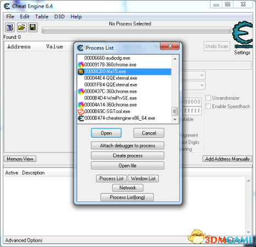Enable the Unrandomizer checkbox
This screenshot has height=247, width=256.
tap(208, 98)
